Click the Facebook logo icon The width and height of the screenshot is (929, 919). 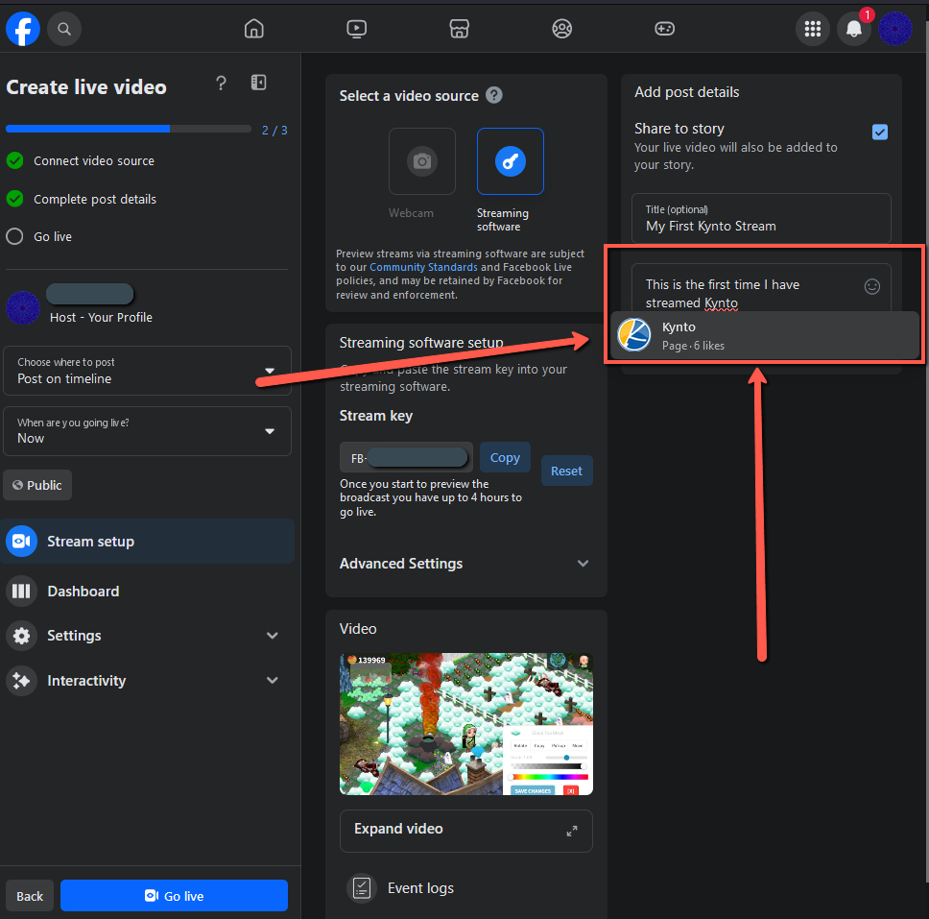click(x=22, y=29)
